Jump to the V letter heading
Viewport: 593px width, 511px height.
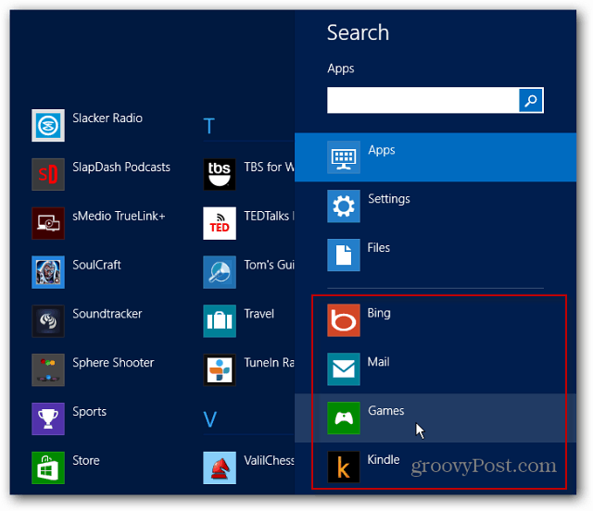pyautogui.click(x=210, y=419)
